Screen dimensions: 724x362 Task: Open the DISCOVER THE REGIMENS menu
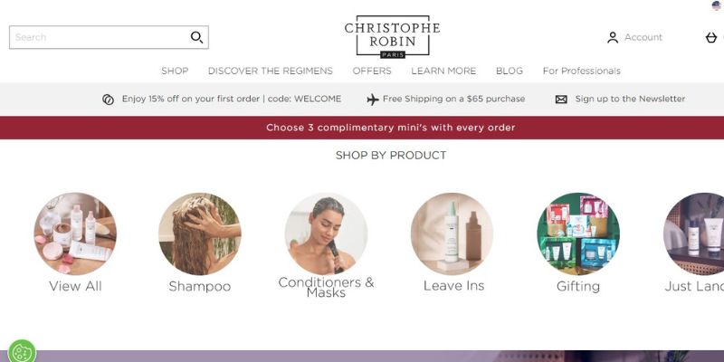270,71
